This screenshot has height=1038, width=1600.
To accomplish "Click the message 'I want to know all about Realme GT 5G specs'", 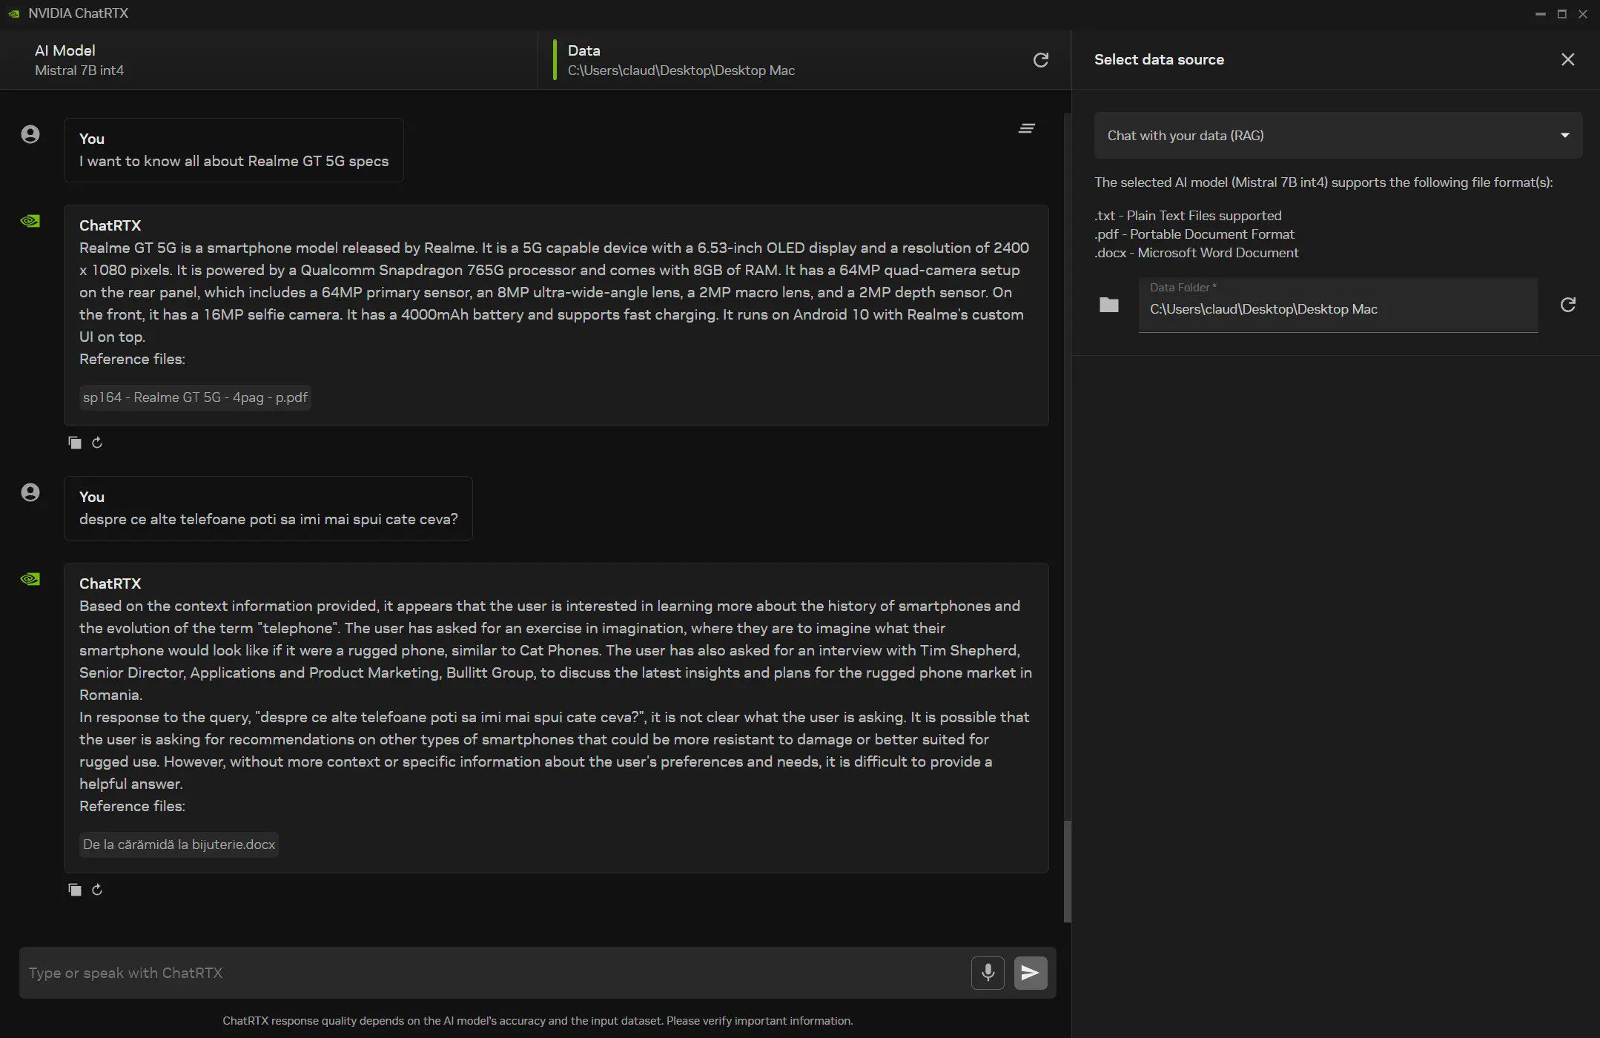I will [234, 161].
